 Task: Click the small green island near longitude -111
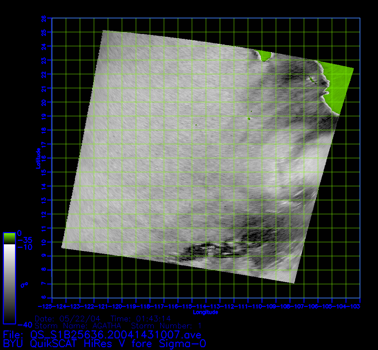pos(249,118)
